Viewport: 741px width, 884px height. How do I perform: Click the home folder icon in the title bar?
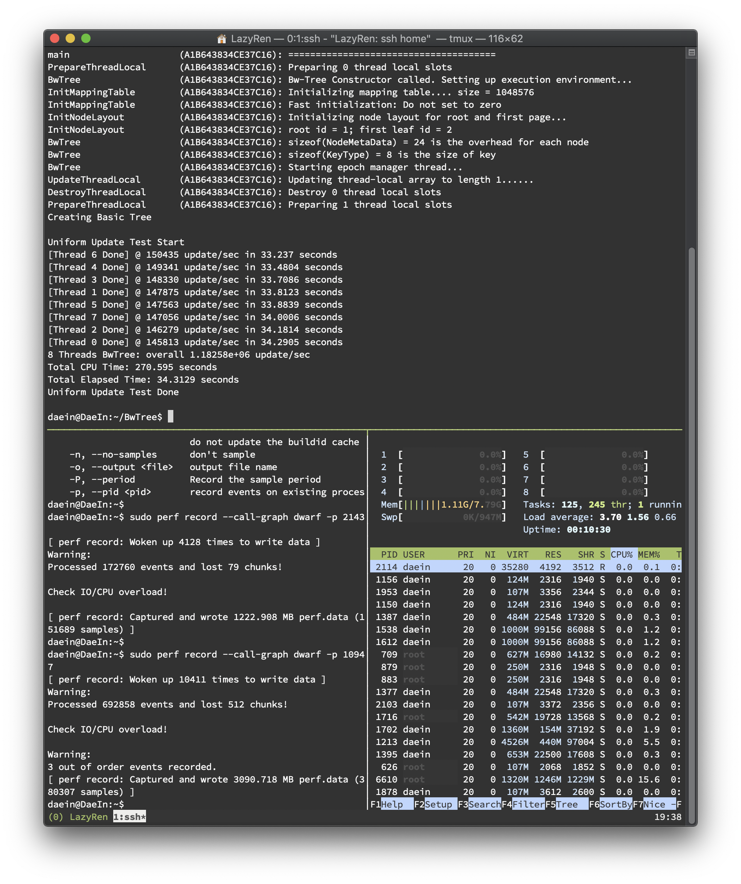pos(221,39)
